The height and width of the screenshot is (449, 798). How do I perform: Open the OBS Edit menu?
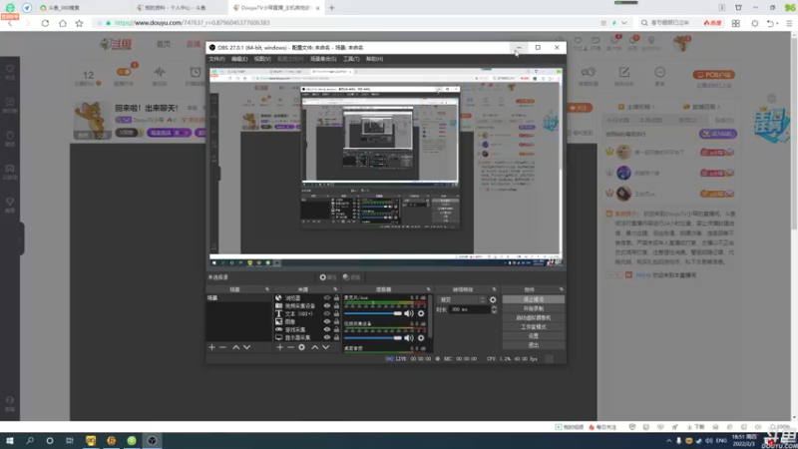239,59
